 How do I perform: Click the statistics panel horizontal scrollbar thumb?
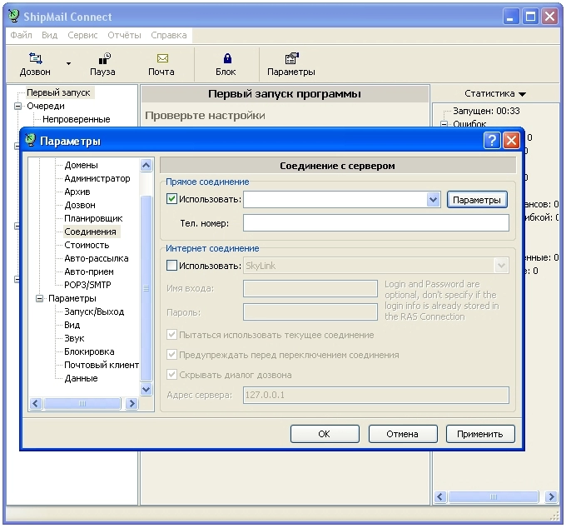494,496
